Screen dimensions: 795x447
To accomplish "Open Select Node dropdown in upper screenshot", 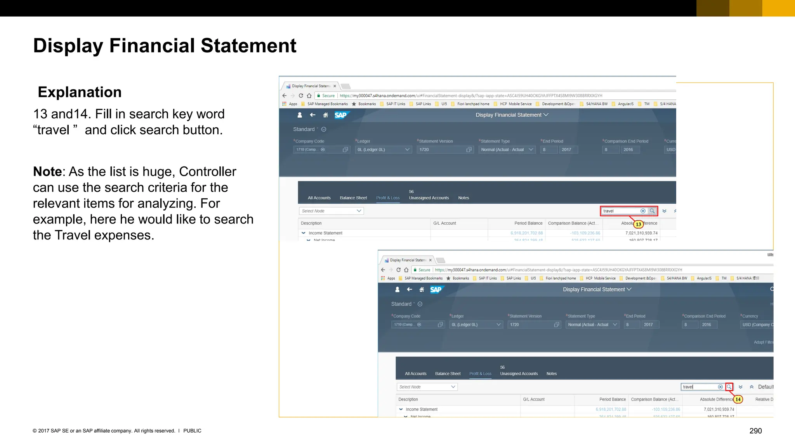I will (x=359, y=211).
